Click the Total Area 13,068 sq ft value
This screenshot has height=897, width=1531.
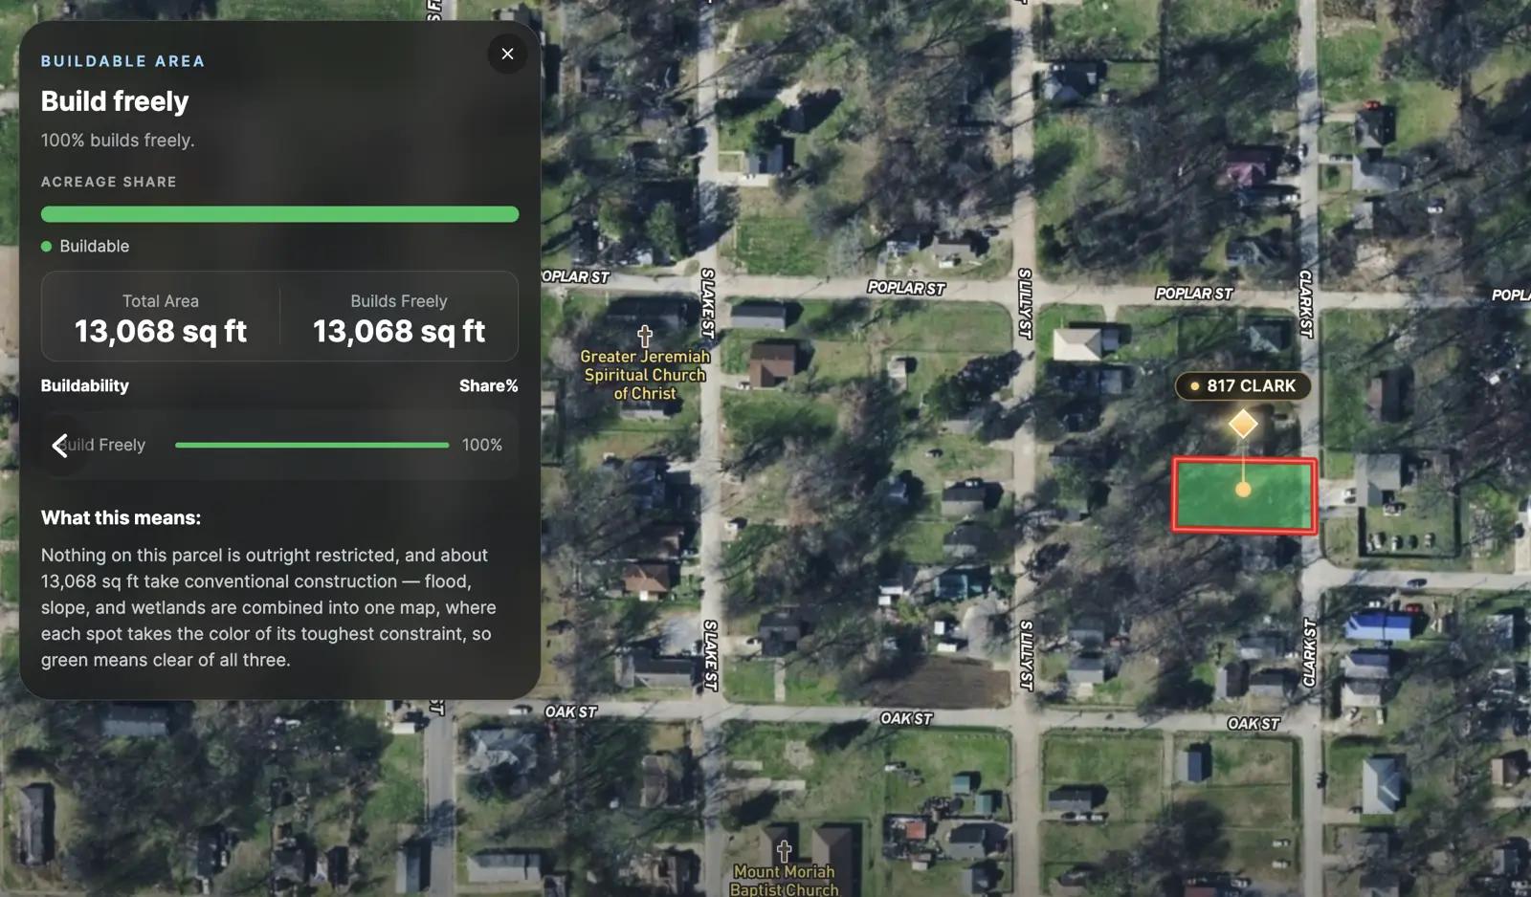click(x=161, y=331)
